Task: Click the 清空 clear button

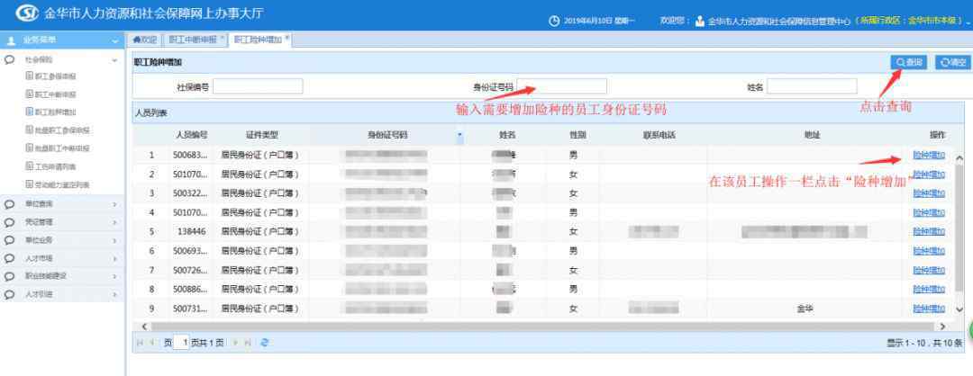Action: (x=951, y=62)
